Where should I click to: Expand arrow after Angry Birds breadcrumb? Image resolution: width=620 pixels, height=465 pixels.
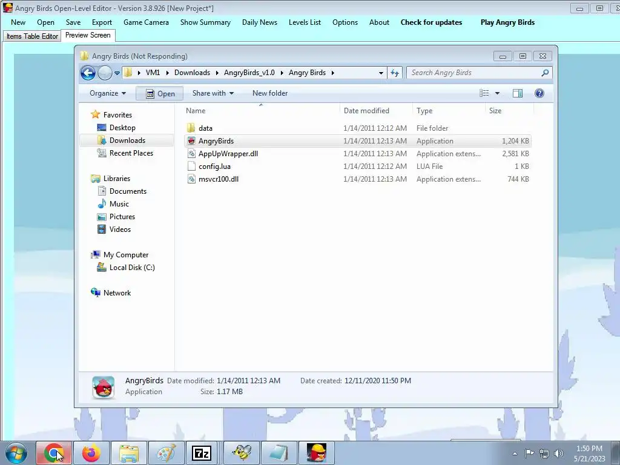click(333, 73)
